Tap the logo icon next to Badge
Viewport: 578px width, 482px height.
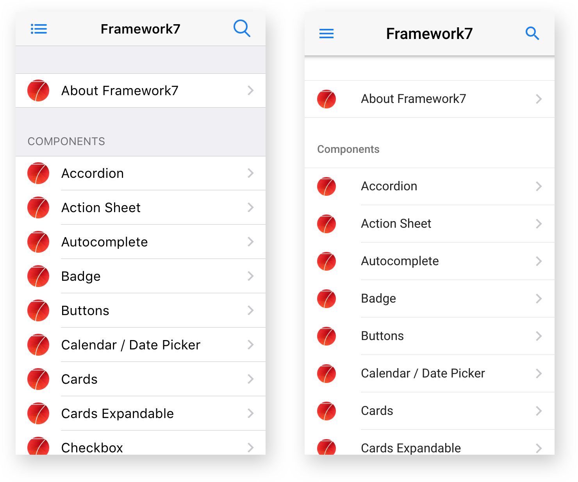[38, 276]
